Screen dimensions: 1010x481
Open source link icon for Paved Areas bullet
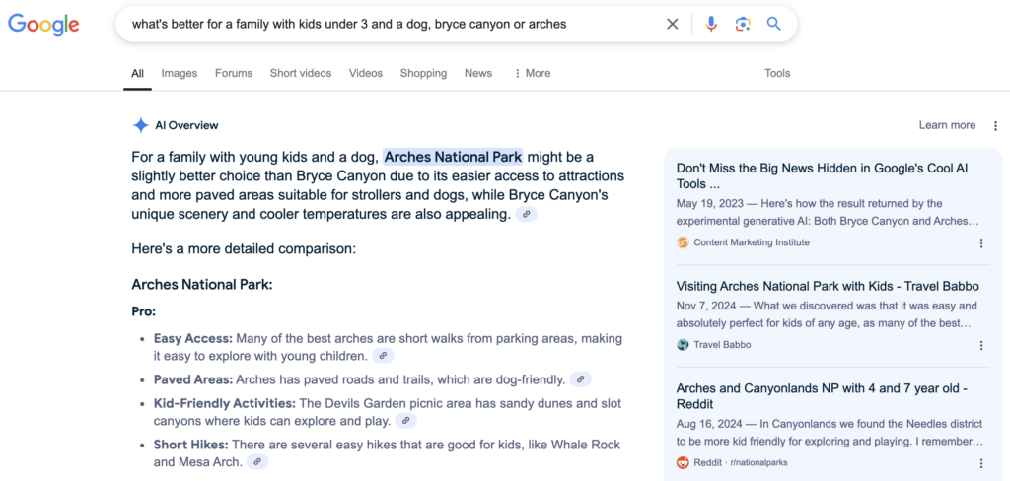(x=580, y=379)
